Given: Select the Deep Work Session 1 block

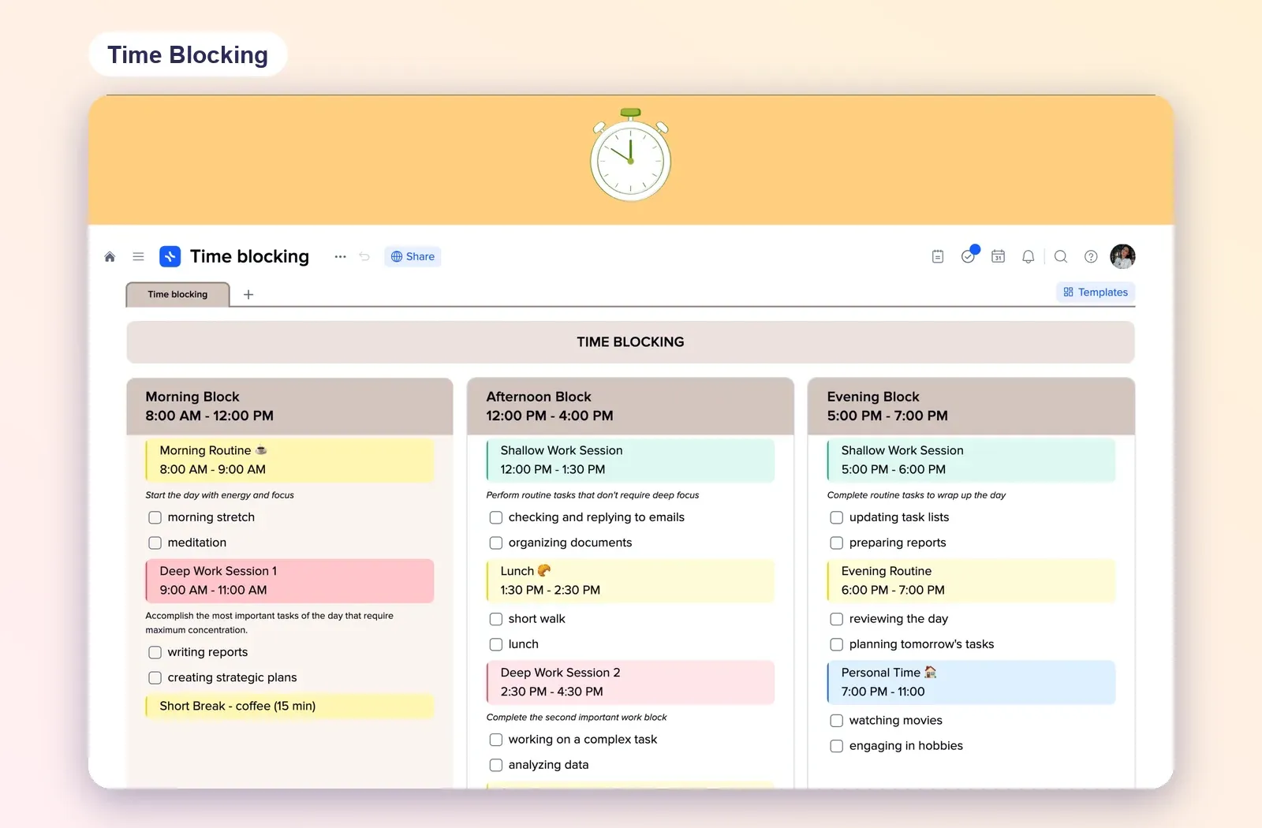Looking at the screenshot, I should 289,580.
